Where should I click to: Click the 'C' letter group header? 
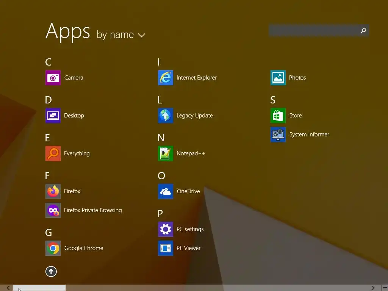tap(48, 62)
